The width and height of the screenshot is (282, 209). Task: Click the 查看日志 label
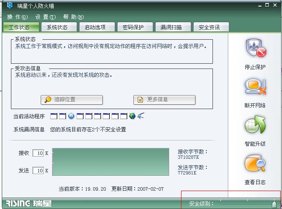point(255,182)
